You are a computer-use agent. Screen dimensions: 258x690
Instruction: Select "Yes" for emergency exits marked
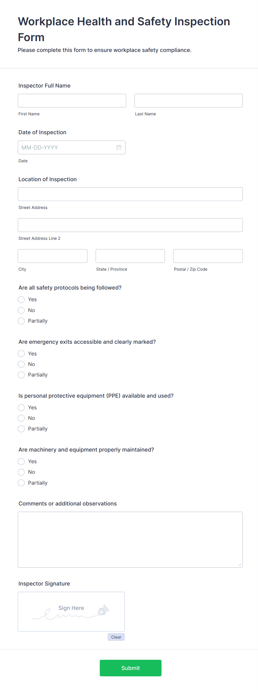coord(21,353)
